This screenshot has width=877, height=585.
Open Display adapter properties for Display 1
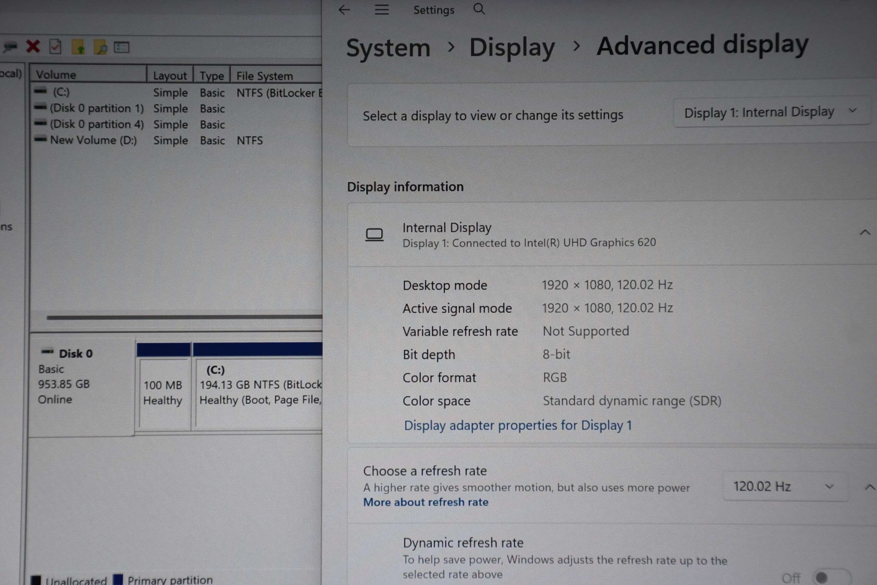(x=518, y=425)
